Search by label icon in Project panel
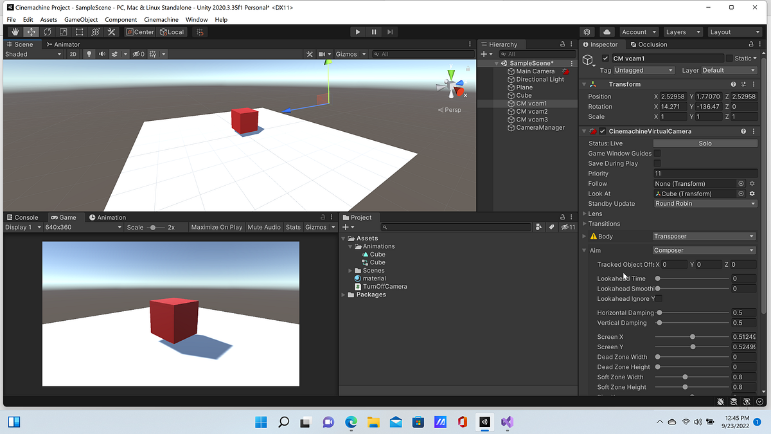The width and height of the screenshot is (771, 434). pyautogui.click(x=551, y=227)
